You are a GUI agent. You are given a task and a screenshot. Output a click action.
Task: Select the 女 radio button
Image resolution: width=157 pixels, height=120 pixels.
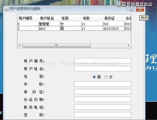coord(106,77)
